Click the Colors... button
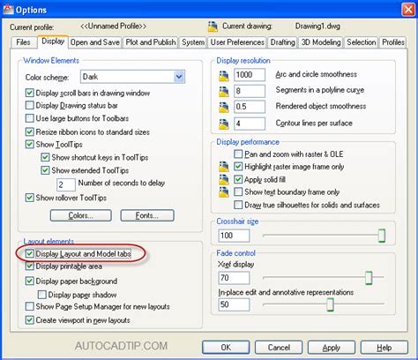Screen dimensions: 418x360 tap(81, 215)
